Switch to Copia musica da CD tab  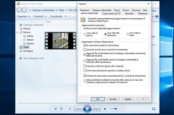coord(112,14)
